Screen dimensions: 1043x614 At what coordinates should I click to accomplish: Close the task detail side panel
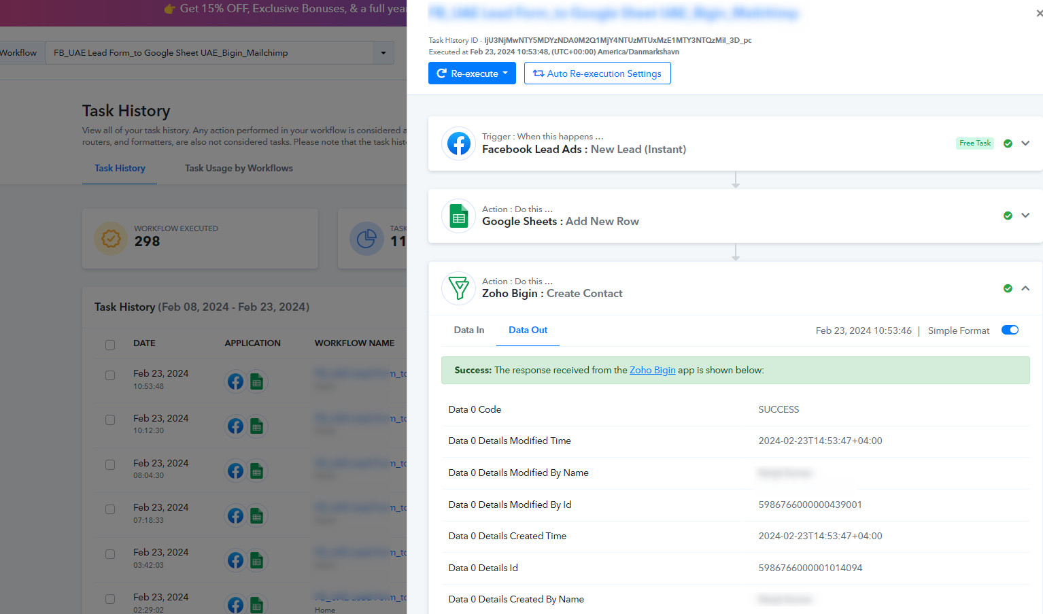[1039, 13]
